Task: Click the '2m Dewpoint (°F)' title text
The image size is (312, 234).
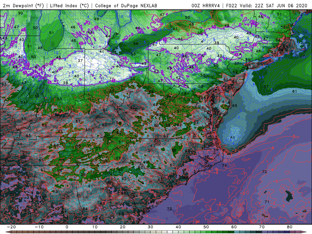Action: pyautogui.click(x=23, y=5)
